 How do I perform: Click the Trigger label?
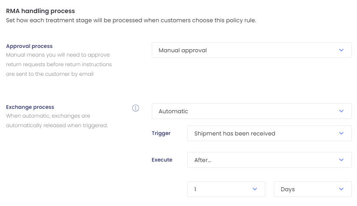tap(161, 133)
